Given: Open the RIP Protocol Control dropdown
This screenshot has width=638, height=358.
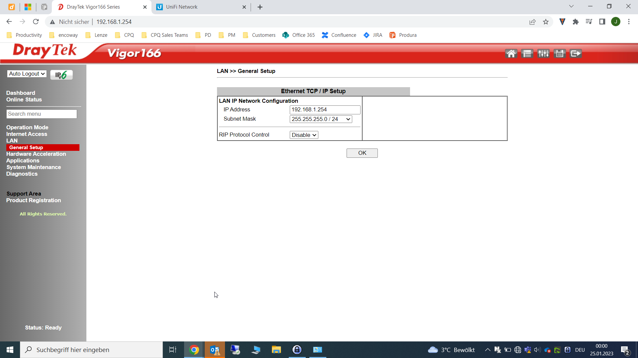Looking at the screenshot, I should click(x=304, y=135).
